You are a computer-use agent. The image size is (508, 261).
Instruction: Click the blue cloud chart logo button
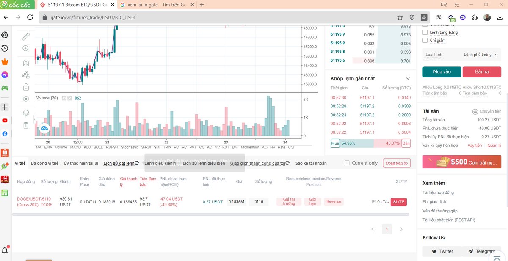(44, 128)
